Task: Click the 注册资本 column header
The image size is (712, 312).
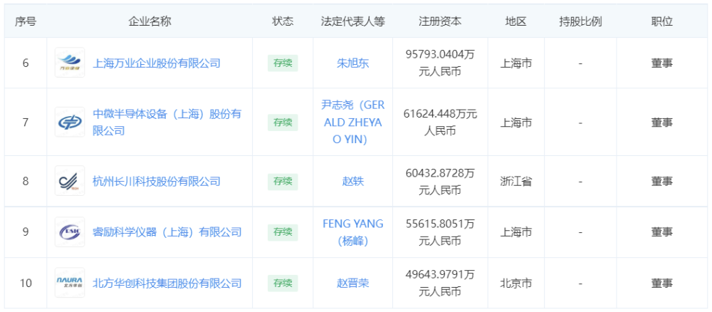Action: pos(440,21)
